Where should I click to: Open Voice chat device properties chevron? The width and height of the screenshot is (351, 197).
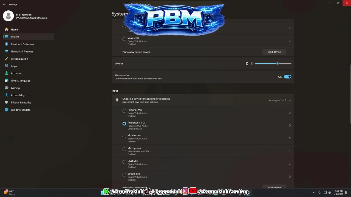click(290, 41)
